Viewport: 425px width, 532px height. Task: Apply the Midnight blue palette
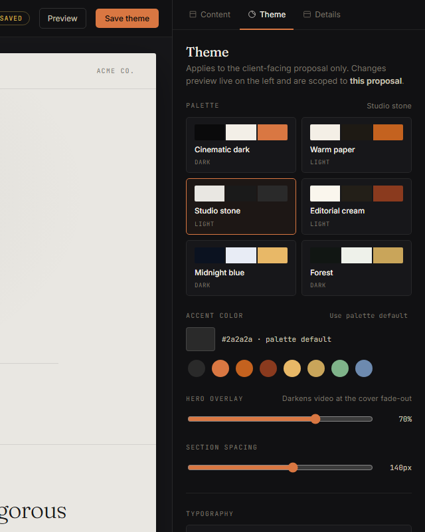click(x=241, y=268)
